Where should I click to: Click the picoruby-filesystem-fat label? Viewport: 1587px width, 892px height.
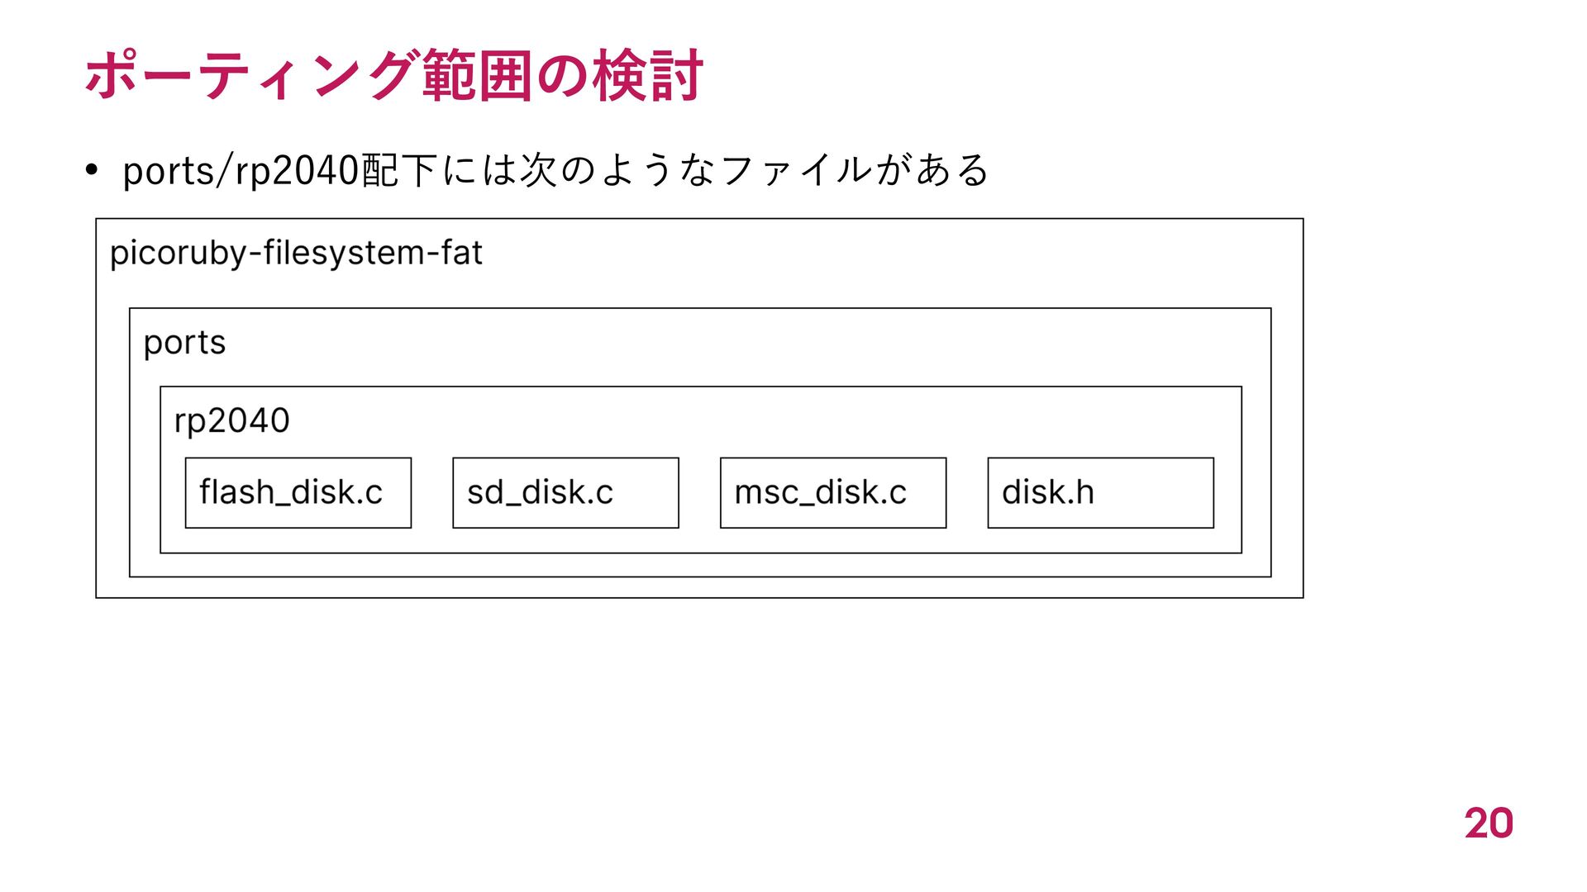(296, 254)
